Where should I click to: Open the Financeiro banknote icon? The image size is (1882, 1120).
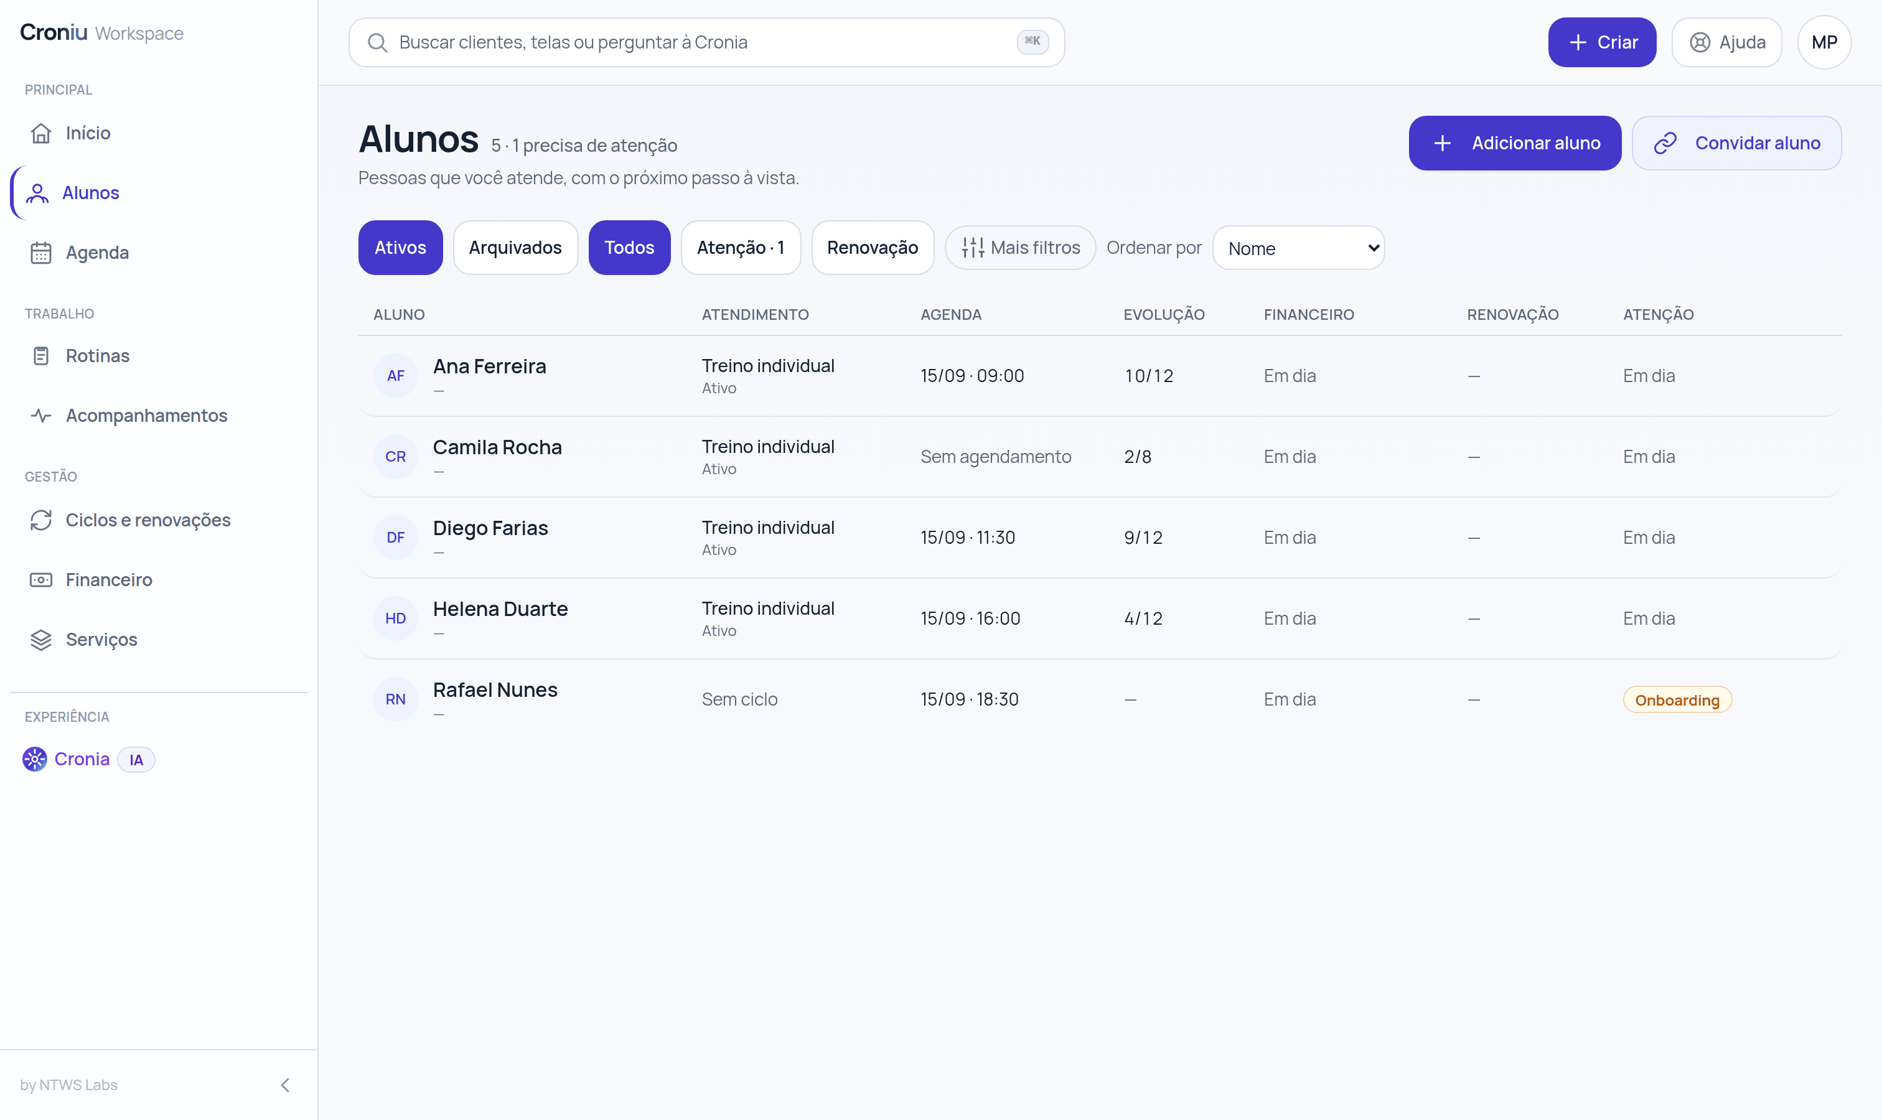point(41,580)
